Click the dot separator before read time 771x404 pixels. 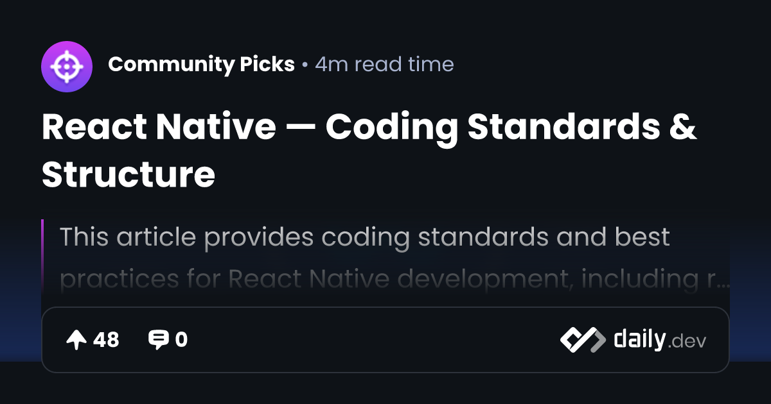tap(305, 65)
